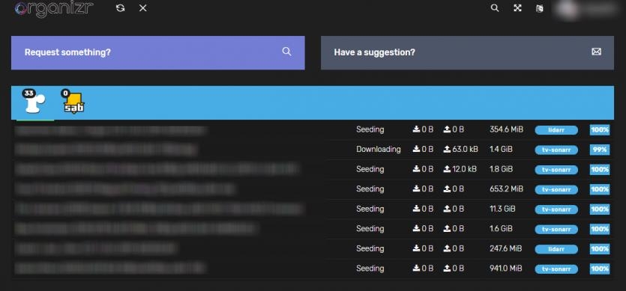The width and height of the screenshot is (626, 291).
Task: Click Seeding status on the 247.6 MiB row
Action: tap(370, 248)
